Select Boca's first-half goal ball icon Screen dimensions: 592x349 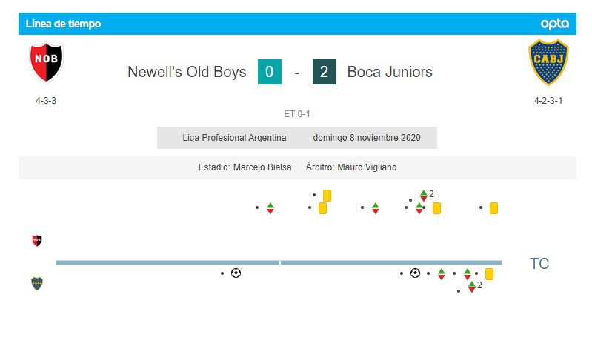pos(236,273)
